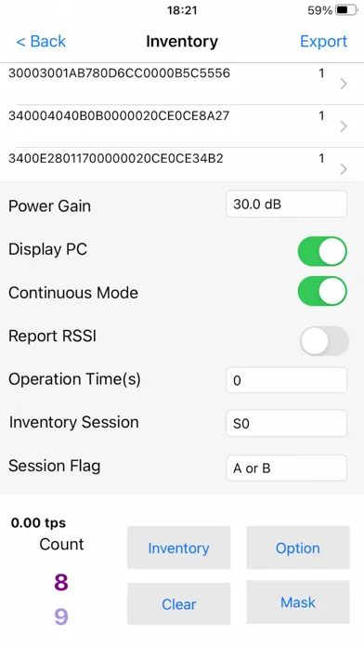Open the Inventory Session S0 selector
The image size is (364, 647).
287,423
